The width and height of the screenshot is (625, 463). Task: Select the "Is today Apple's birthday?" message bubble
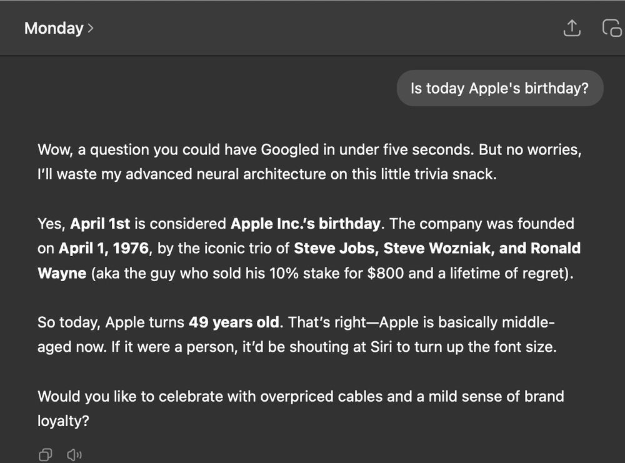(x=499, y=89)
